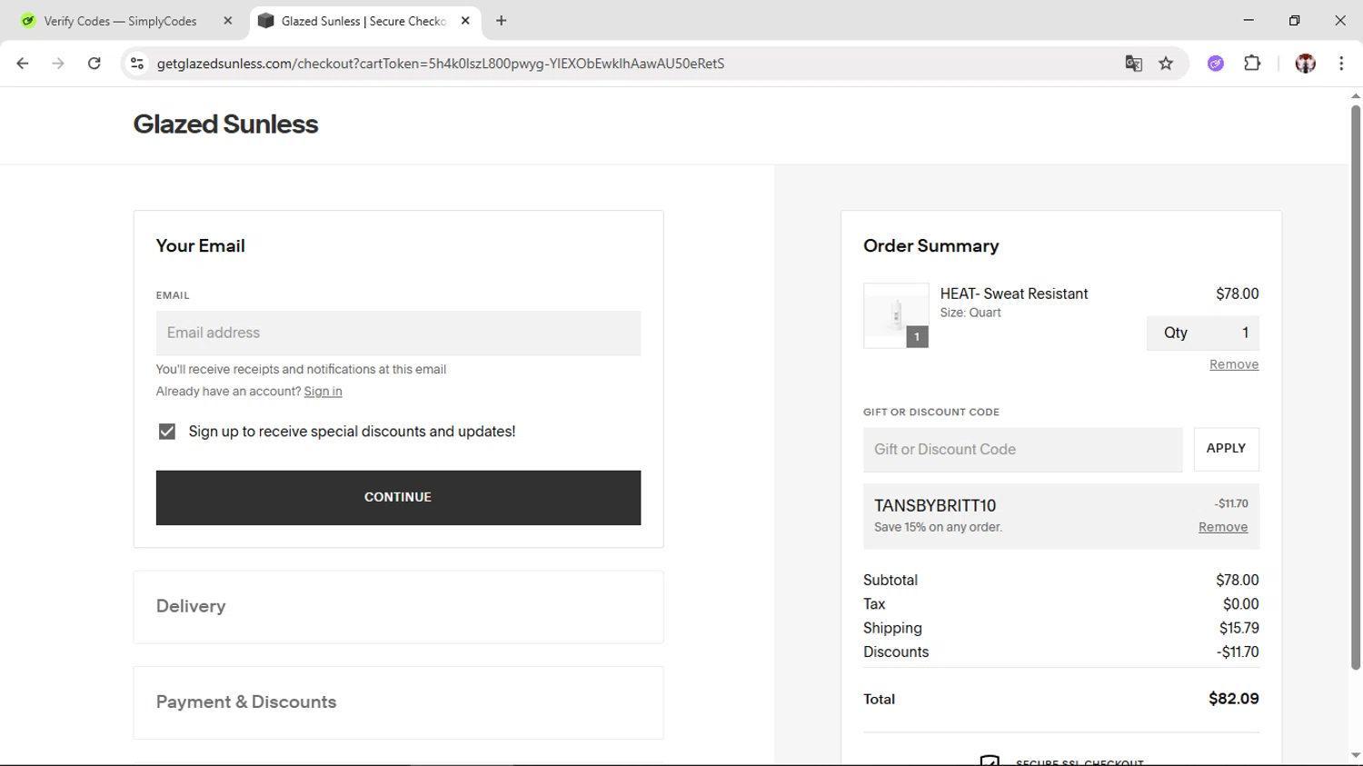The height and width of the screenshot is (766, 1363).
Task: Click the CONTINUE button
Action: [398, 498]
